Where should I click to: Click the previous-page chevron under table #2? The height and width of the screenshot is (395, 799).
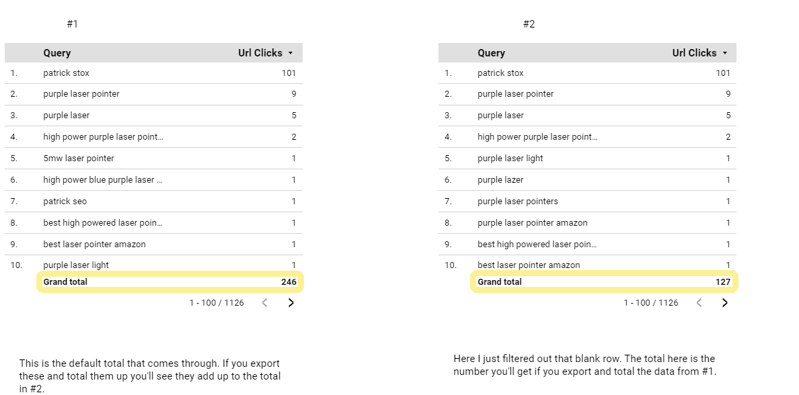[699, 302]
